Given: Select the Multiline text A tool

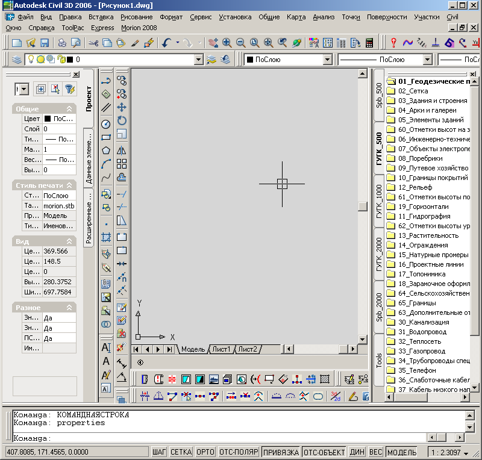Looking at the screenshot, I should (106, 347).
